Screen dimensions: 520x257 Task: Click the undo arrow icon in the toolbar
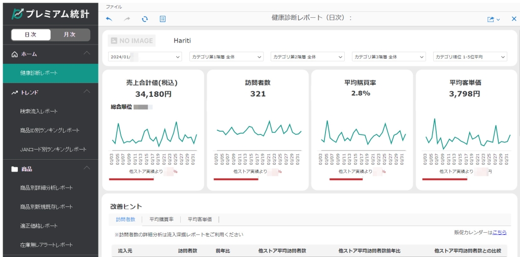point(109,19)
